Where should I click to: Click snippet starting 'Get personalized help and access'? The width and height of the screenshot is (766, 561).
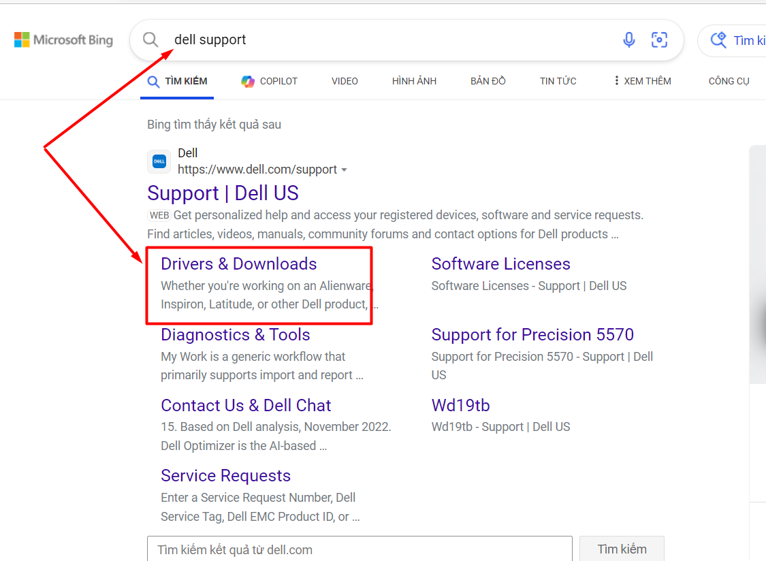coord(409,215)
